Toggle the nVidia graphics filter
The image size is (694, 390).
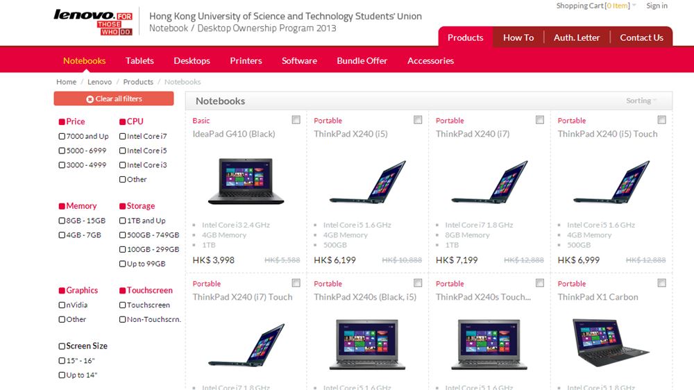[62, 305]
